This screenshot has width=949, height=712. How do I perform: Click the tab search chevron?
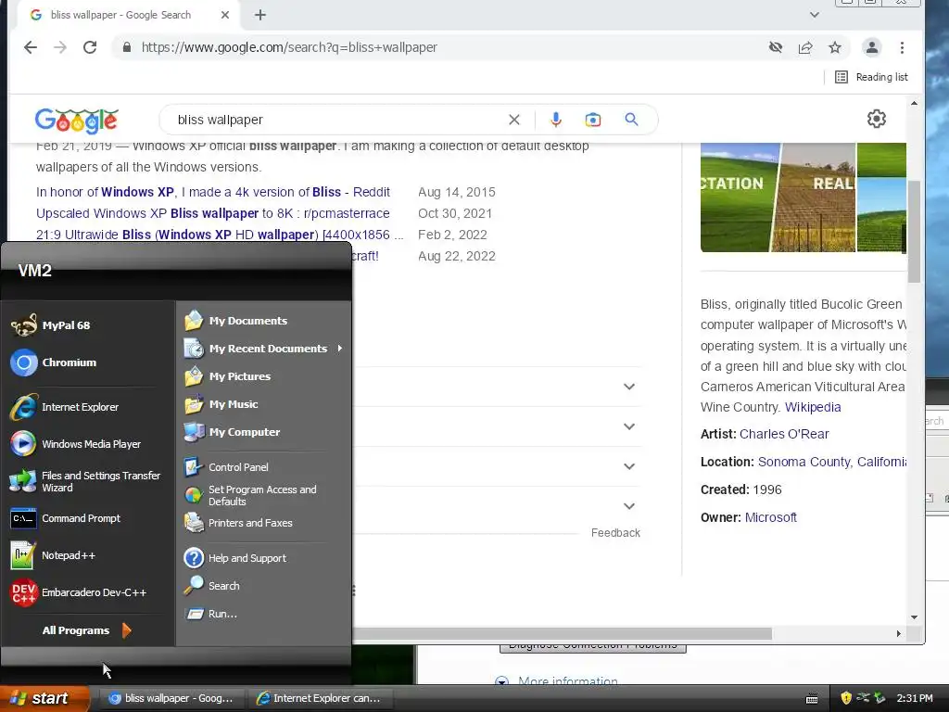click(x=815, y=15)
